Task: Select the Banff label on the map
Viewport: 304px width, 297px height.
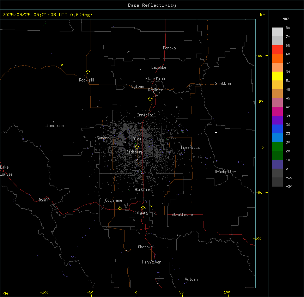Action: pyautogui.click(x=44, y=200)
